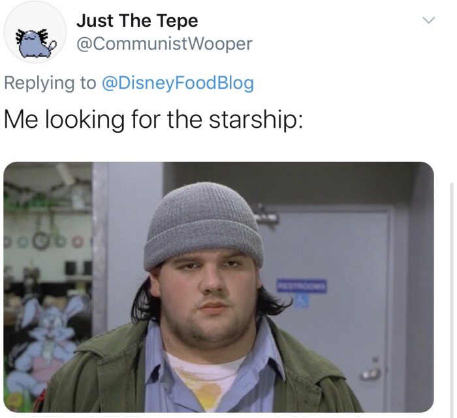The image size is (457, 418).
Task: Open the Wooper profile avatar
Action: point(35,31)
